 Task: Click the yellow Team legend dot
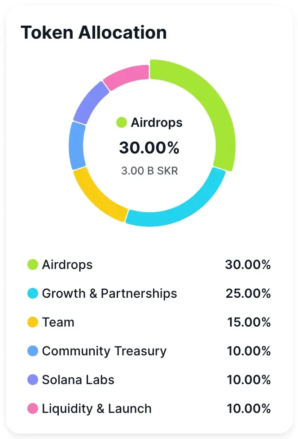point(33,323)
